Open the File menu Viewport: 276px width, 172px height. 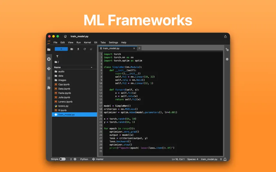click(55, 42)
